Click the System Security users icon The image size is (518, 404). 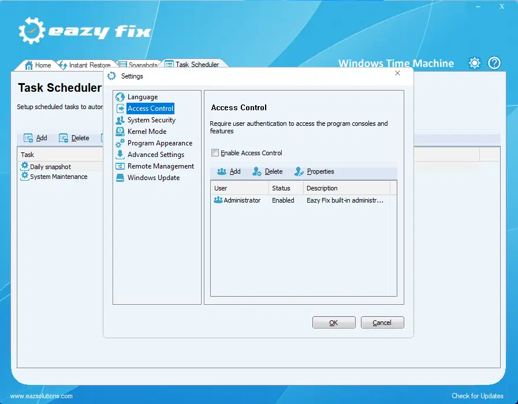pos(120,120)
